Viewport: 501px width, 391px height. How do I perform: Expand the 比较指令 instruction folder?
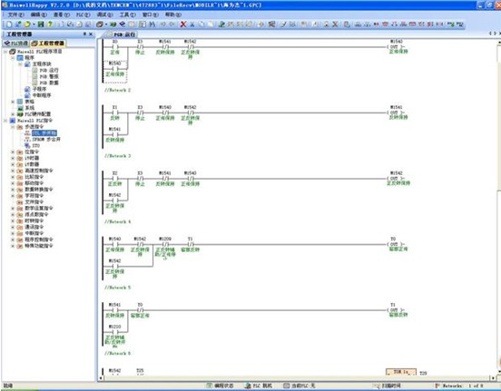click(x=13, y=177)
